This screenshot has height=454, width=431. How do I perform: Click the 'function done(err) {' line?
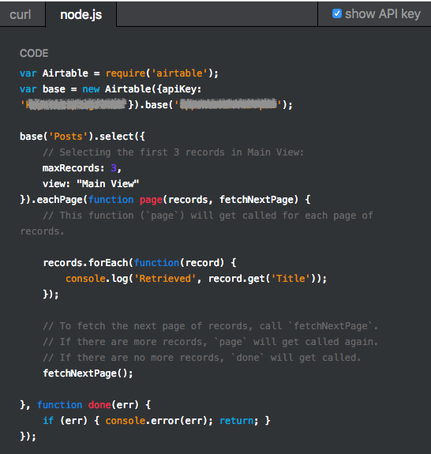85,405
